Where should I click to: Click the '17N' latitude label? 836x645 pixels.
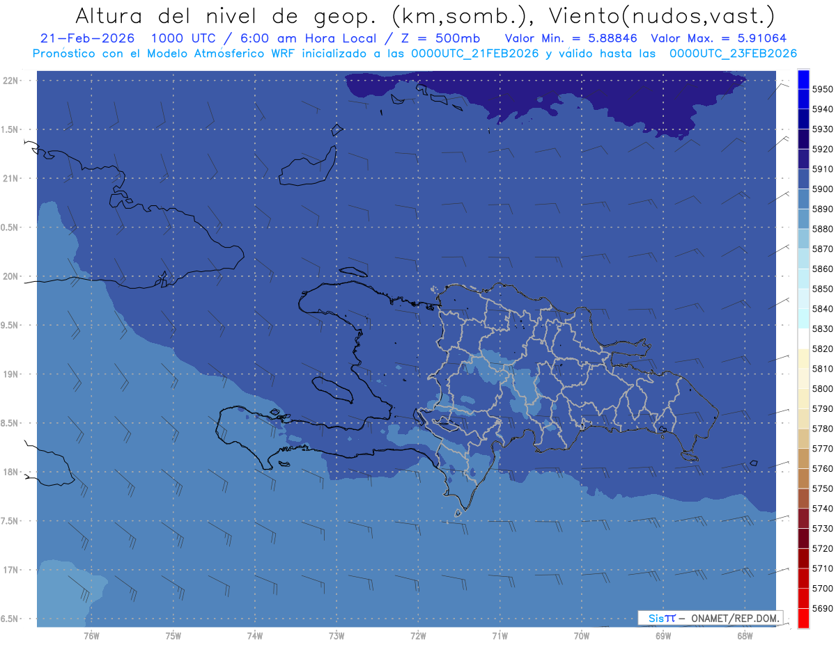12,570
